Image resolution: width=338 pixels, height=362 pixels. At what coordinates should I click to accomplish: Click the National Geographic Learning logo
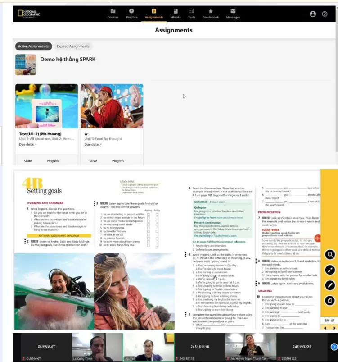click(x=29, y=14)
